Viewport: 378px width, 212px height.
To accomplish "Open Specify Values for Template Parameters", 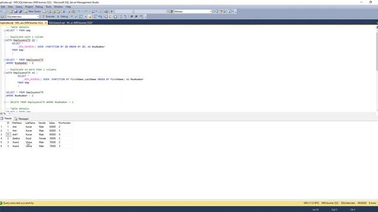I will coord(142,16).
